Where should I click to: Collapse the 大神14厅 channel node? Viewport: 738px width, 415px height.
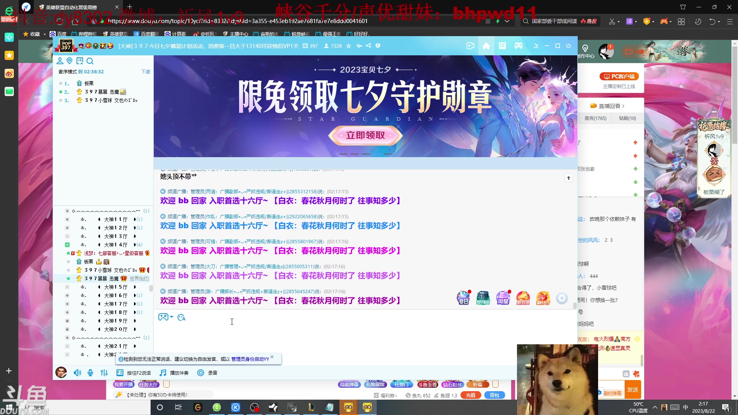coord(67,245)
